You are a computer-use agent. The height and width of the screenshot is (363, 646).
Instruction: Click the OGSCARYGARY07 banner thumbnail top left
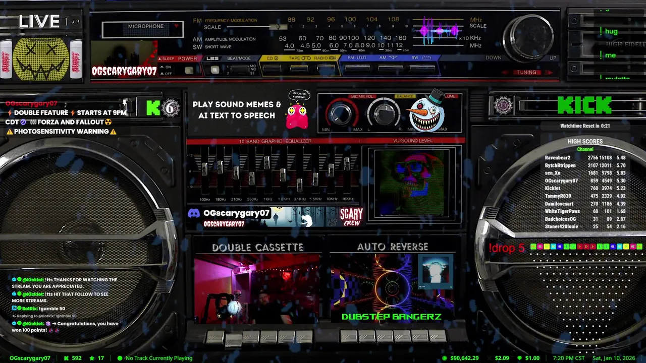pos(124,58)
